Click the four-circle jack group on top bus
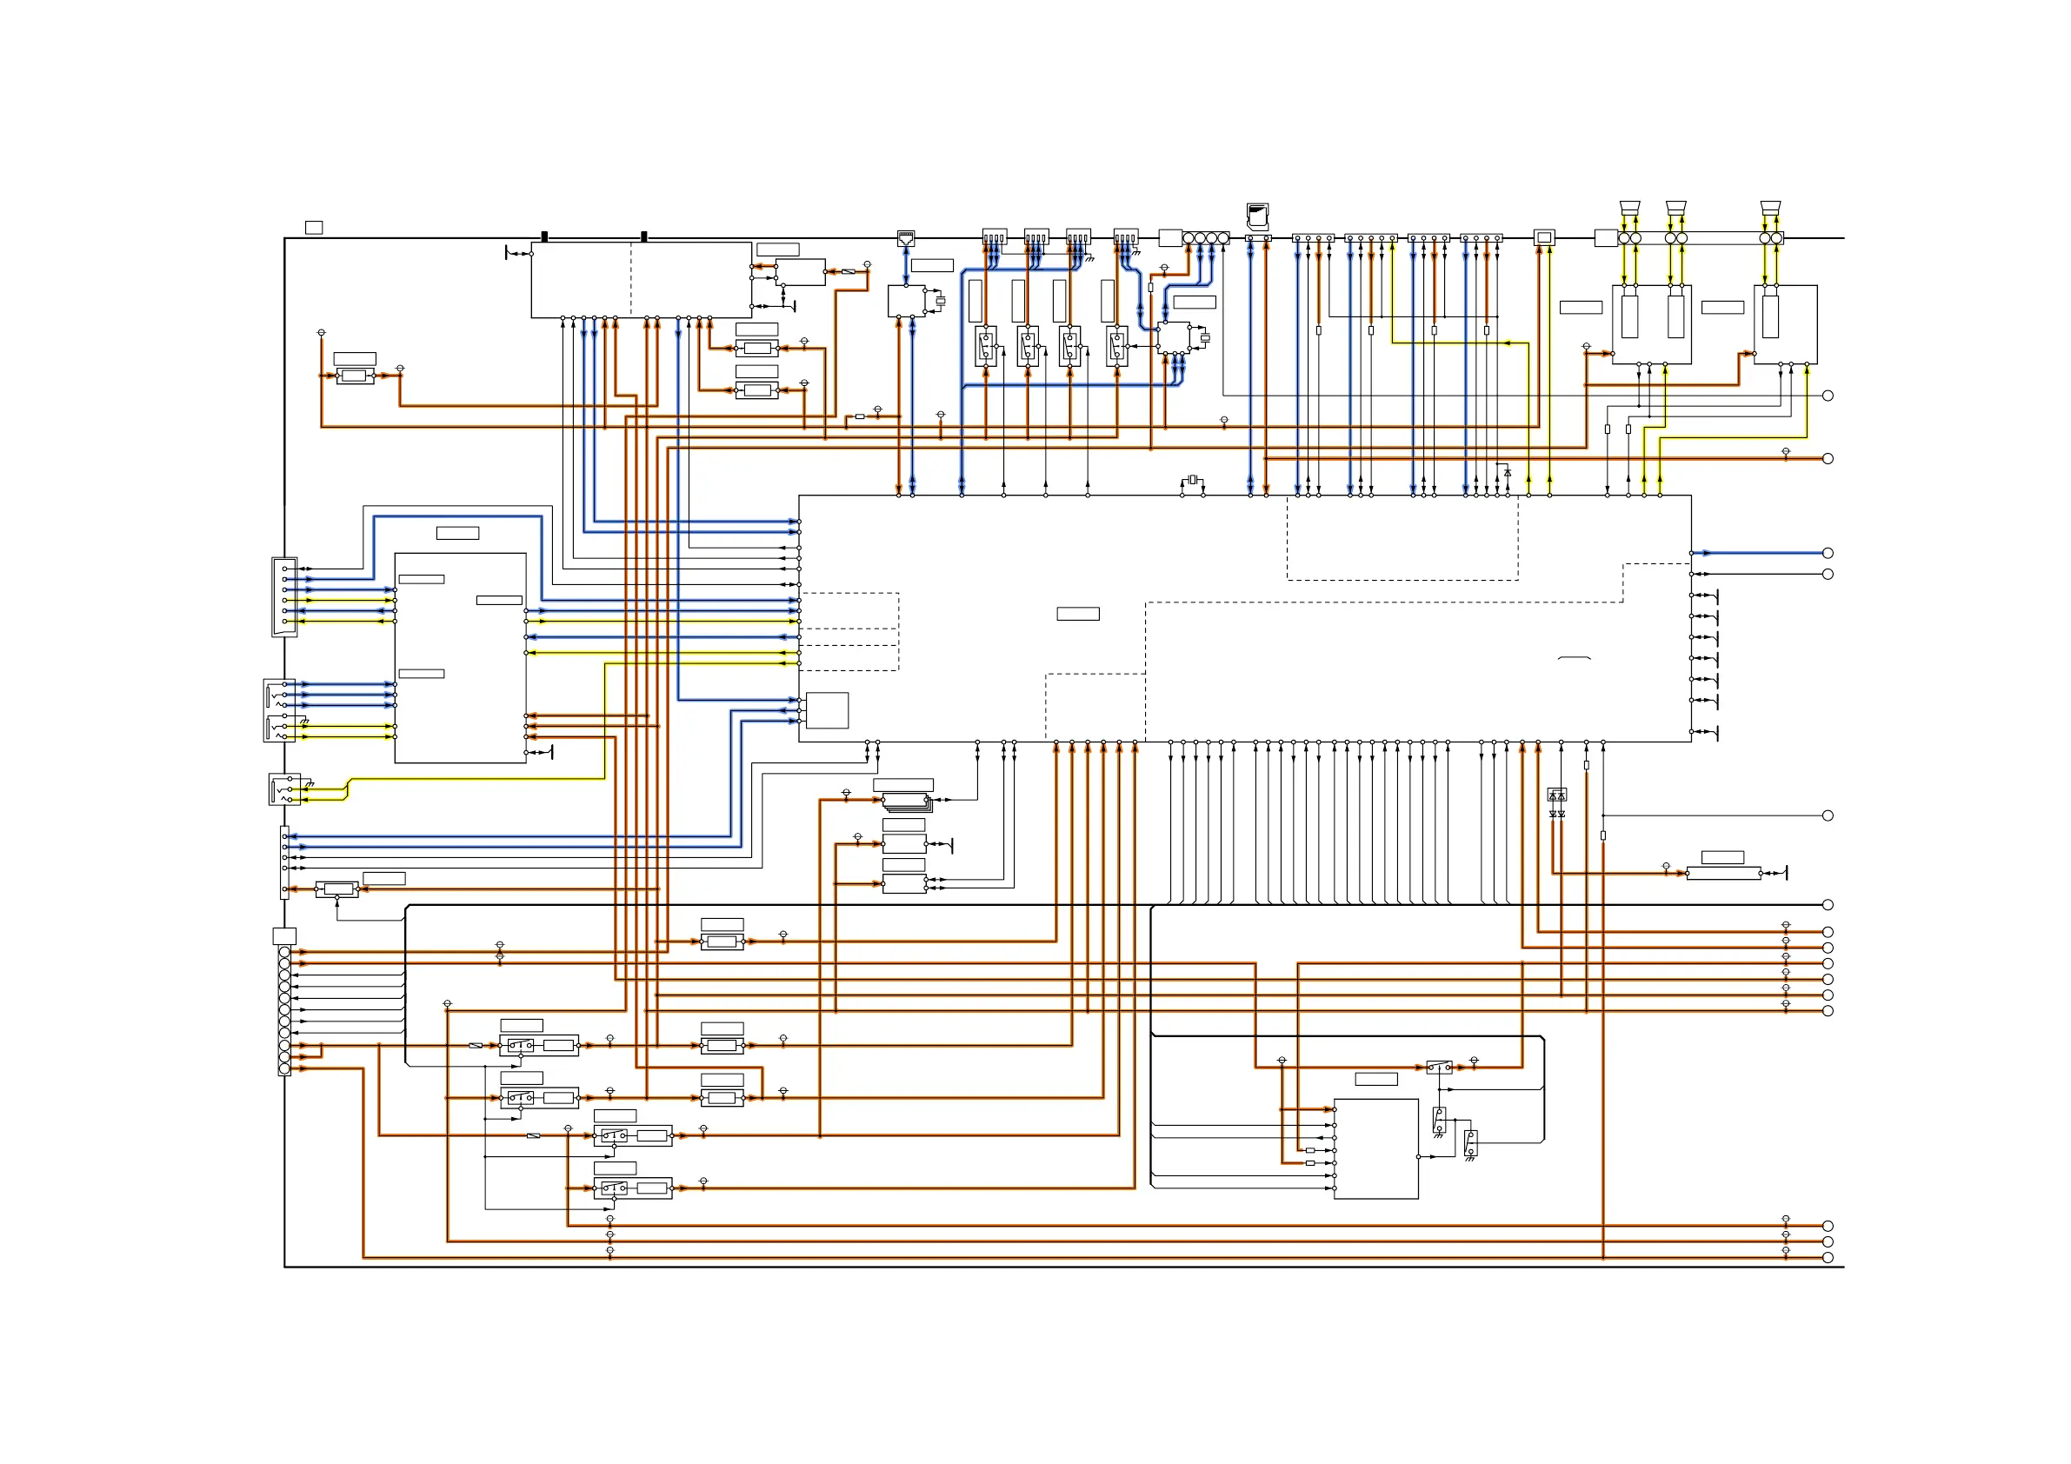 1205,238
